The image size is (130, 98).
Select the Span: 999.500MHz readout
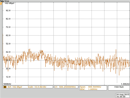90,87
